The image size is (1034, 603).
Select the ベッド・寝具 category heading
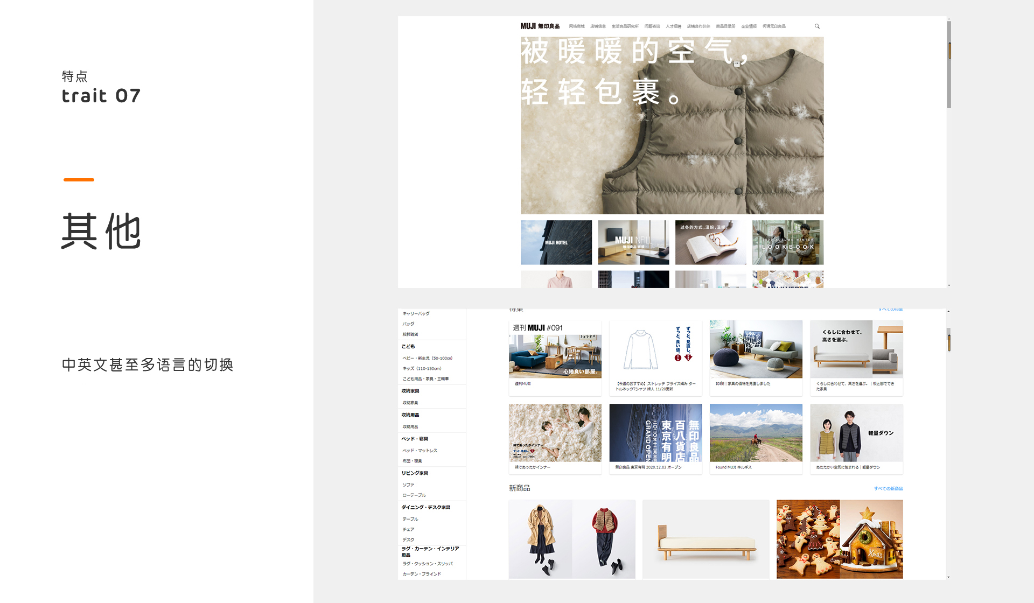pyautogui.click(x=415, y=439)
